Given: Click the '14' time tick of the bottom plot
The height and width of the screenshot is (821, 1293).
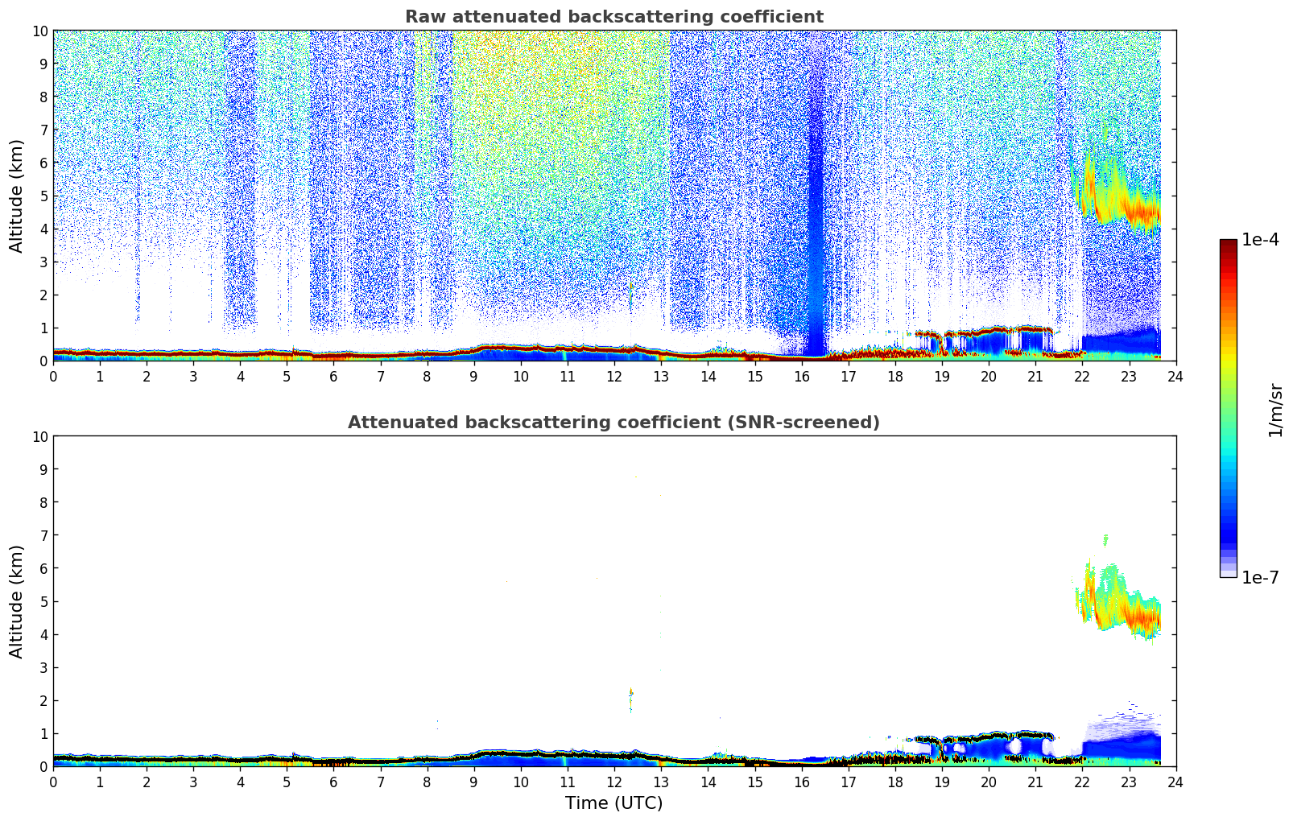Looking at the screenshot, I should point(708,782).
